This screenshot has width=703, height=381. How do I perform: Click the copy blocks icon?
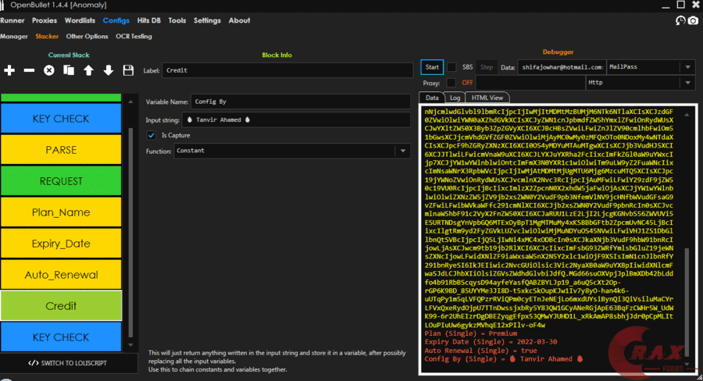[69, 70]
